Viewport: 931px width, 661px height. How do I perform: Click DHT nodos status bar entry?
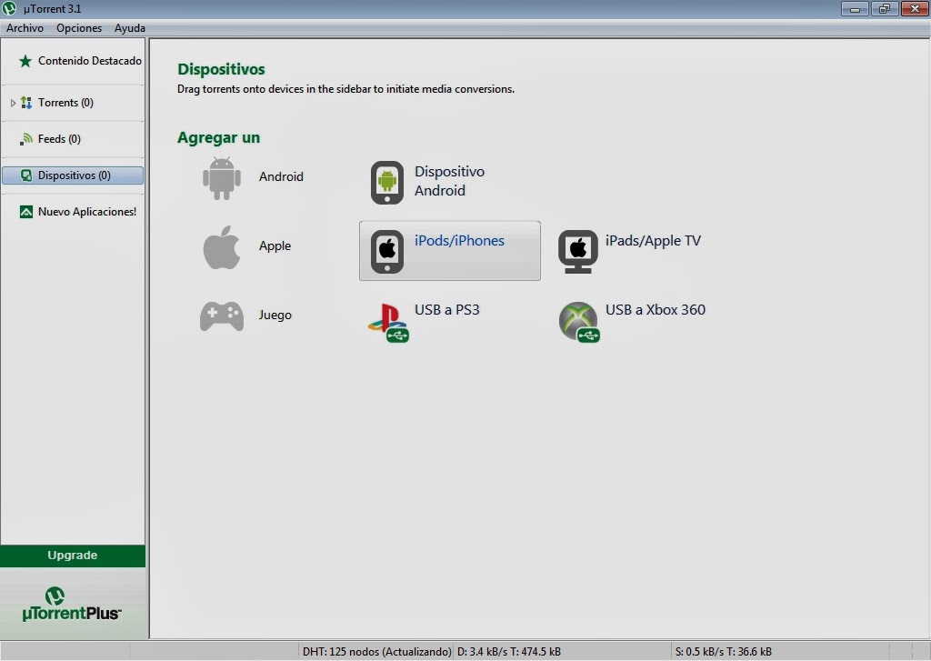pos(376,652)
